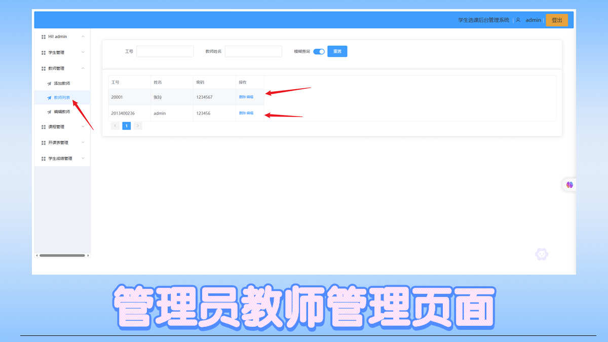Click the faint robot assistant icon

[542, 254]
